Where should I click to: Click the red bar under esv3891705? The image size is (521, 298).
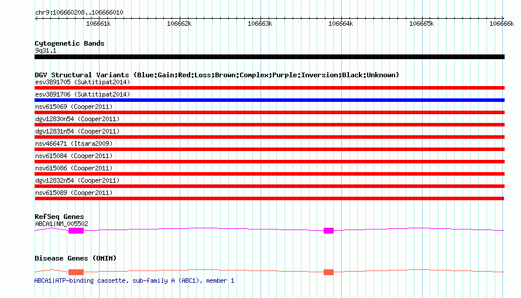click(x=269, y=88)
